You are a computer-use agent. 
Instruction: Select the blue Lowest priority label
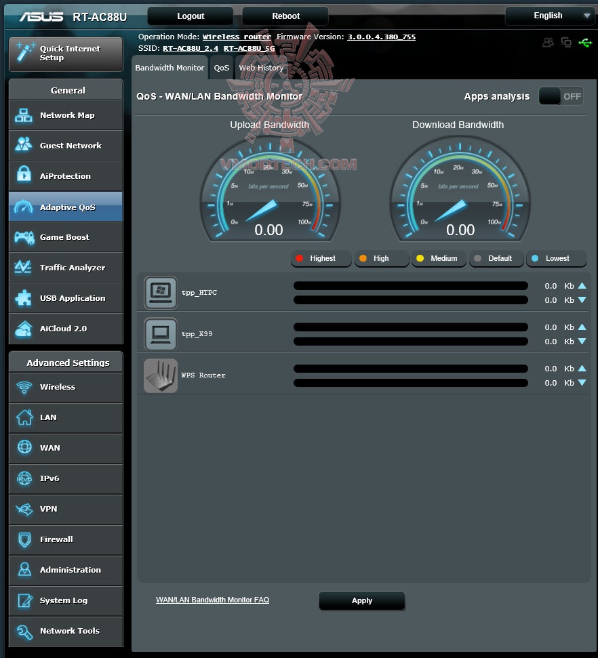tap(557, 258)
